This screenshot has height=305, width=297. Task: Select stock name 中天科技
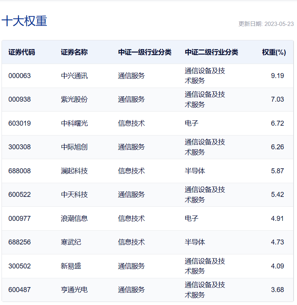click(x=74, y=195)
